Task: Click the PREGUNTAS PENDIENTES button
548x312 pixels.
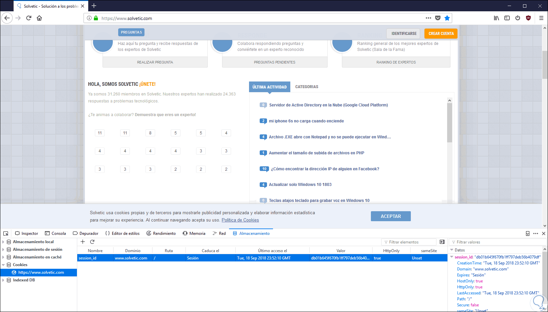Action: pyautogui.click(x=275, y=62)
